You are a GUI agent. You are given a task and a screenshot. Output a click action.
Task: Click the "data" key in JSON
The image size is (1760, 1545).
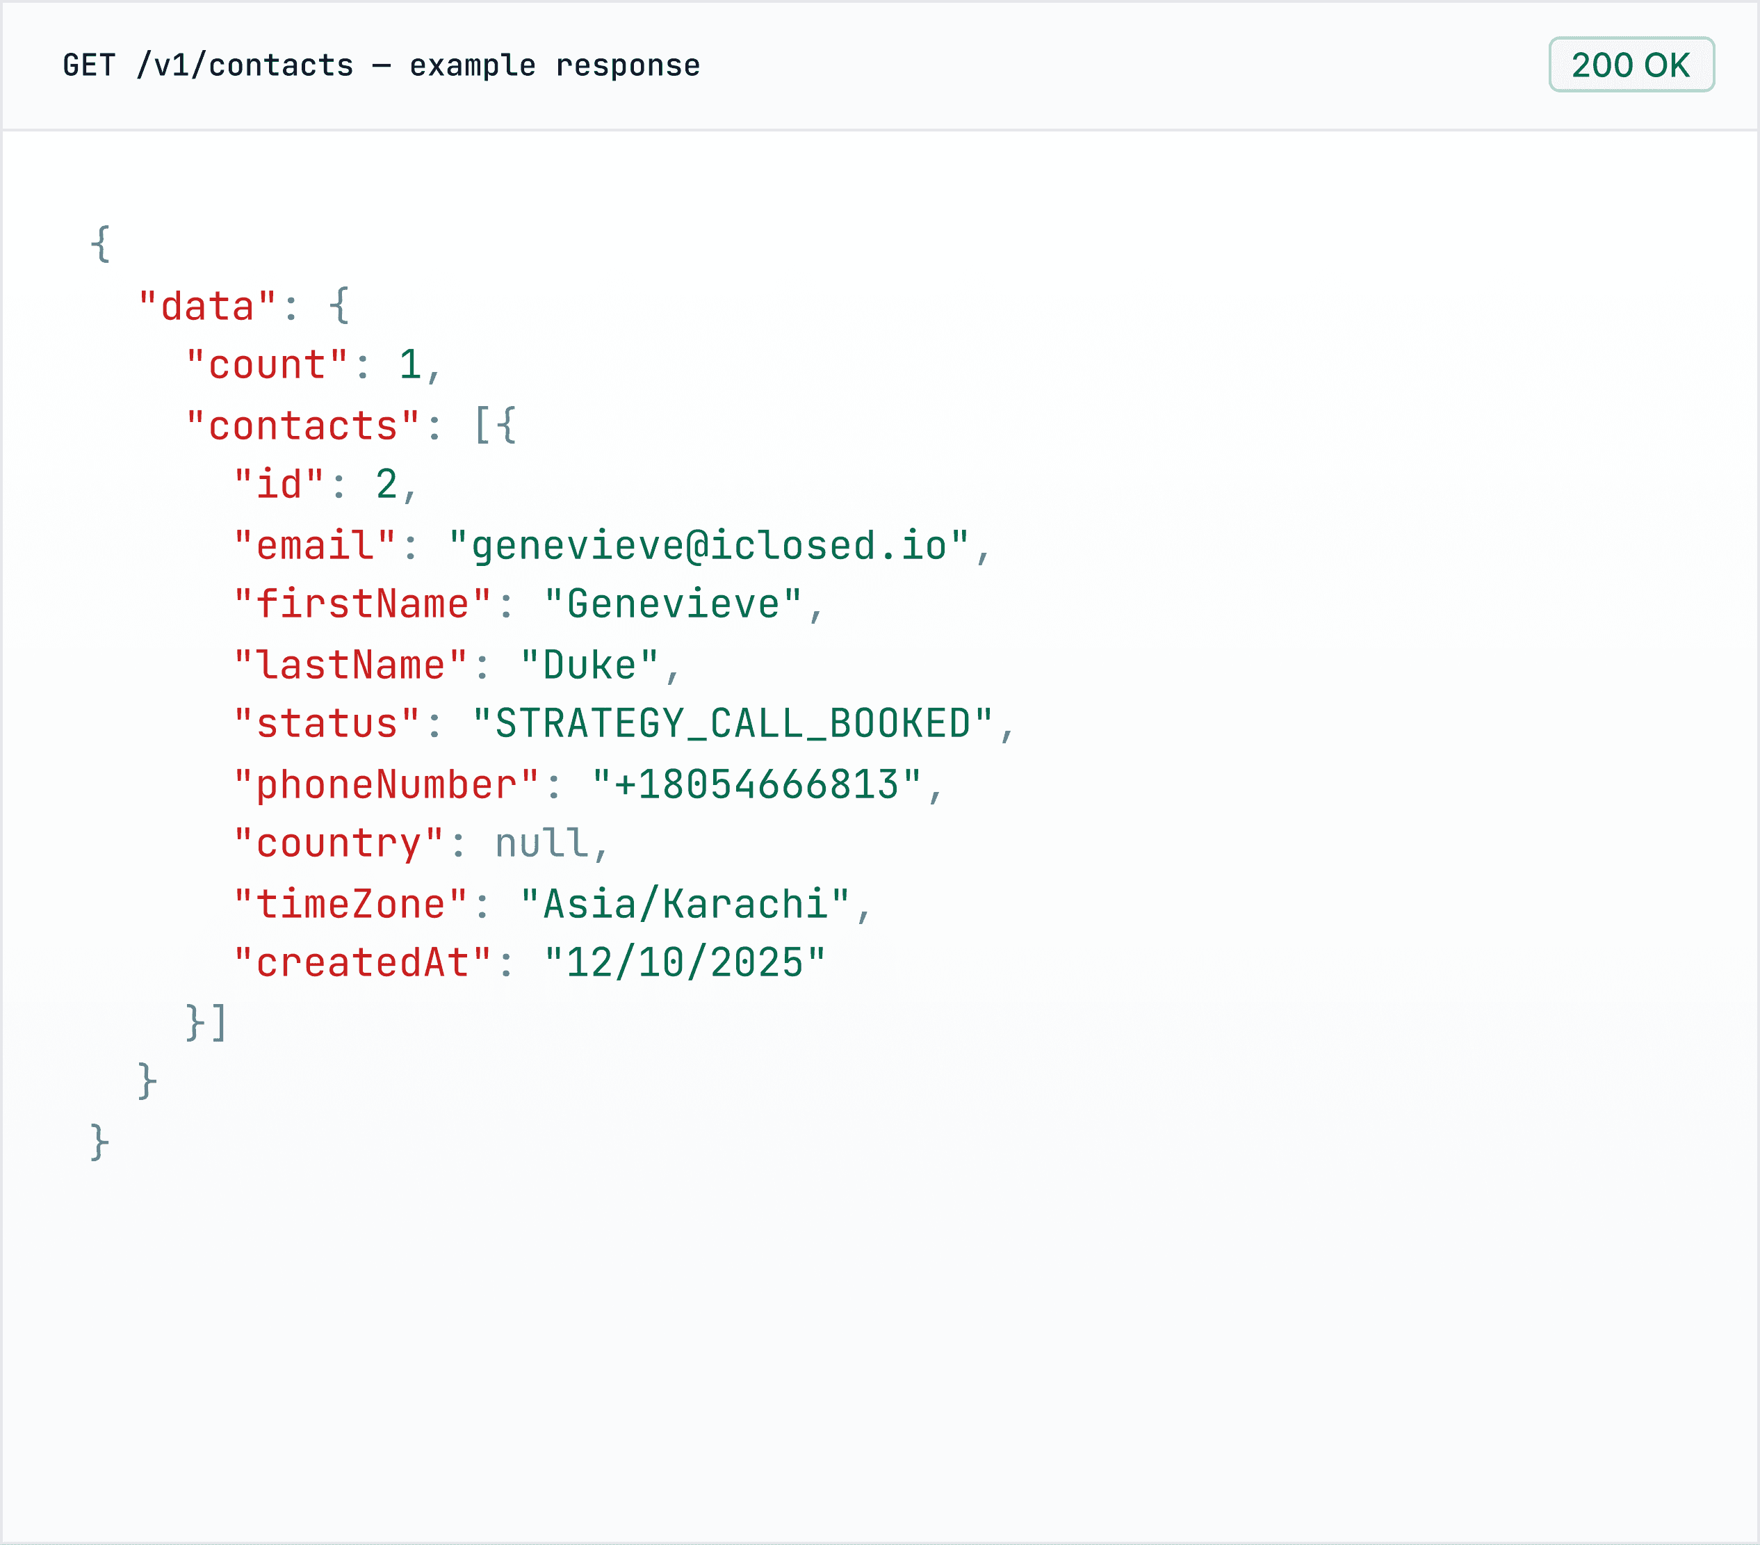(208, 307)
